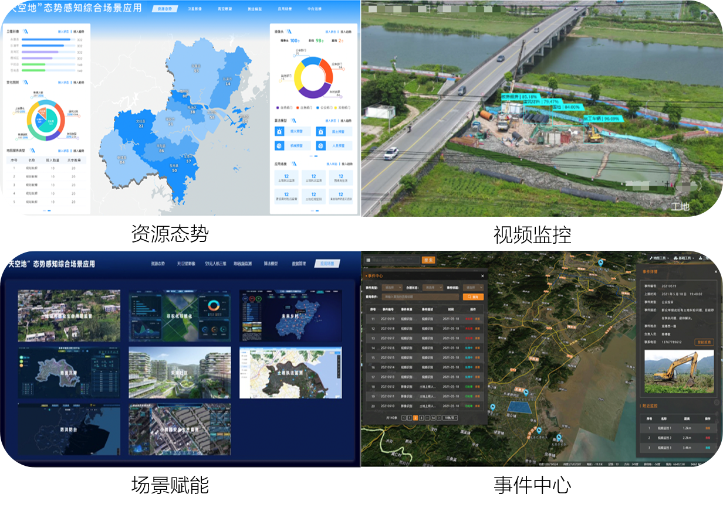Close the 事件详情 panel
Screen dimensions: 723x508
point(716,272)
